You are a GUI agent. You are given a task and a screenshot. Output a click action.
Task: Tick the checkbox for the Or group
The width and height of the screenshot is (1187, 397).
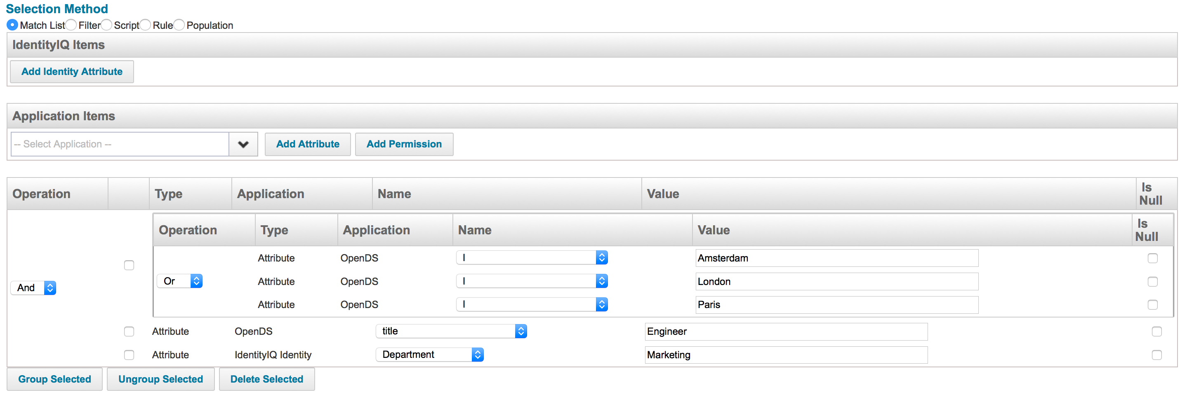point(129,266)
